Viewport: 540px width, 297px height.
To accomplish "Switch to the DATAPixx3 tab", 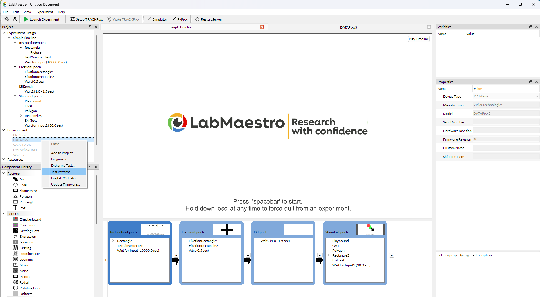I will (x=348, y=27).
